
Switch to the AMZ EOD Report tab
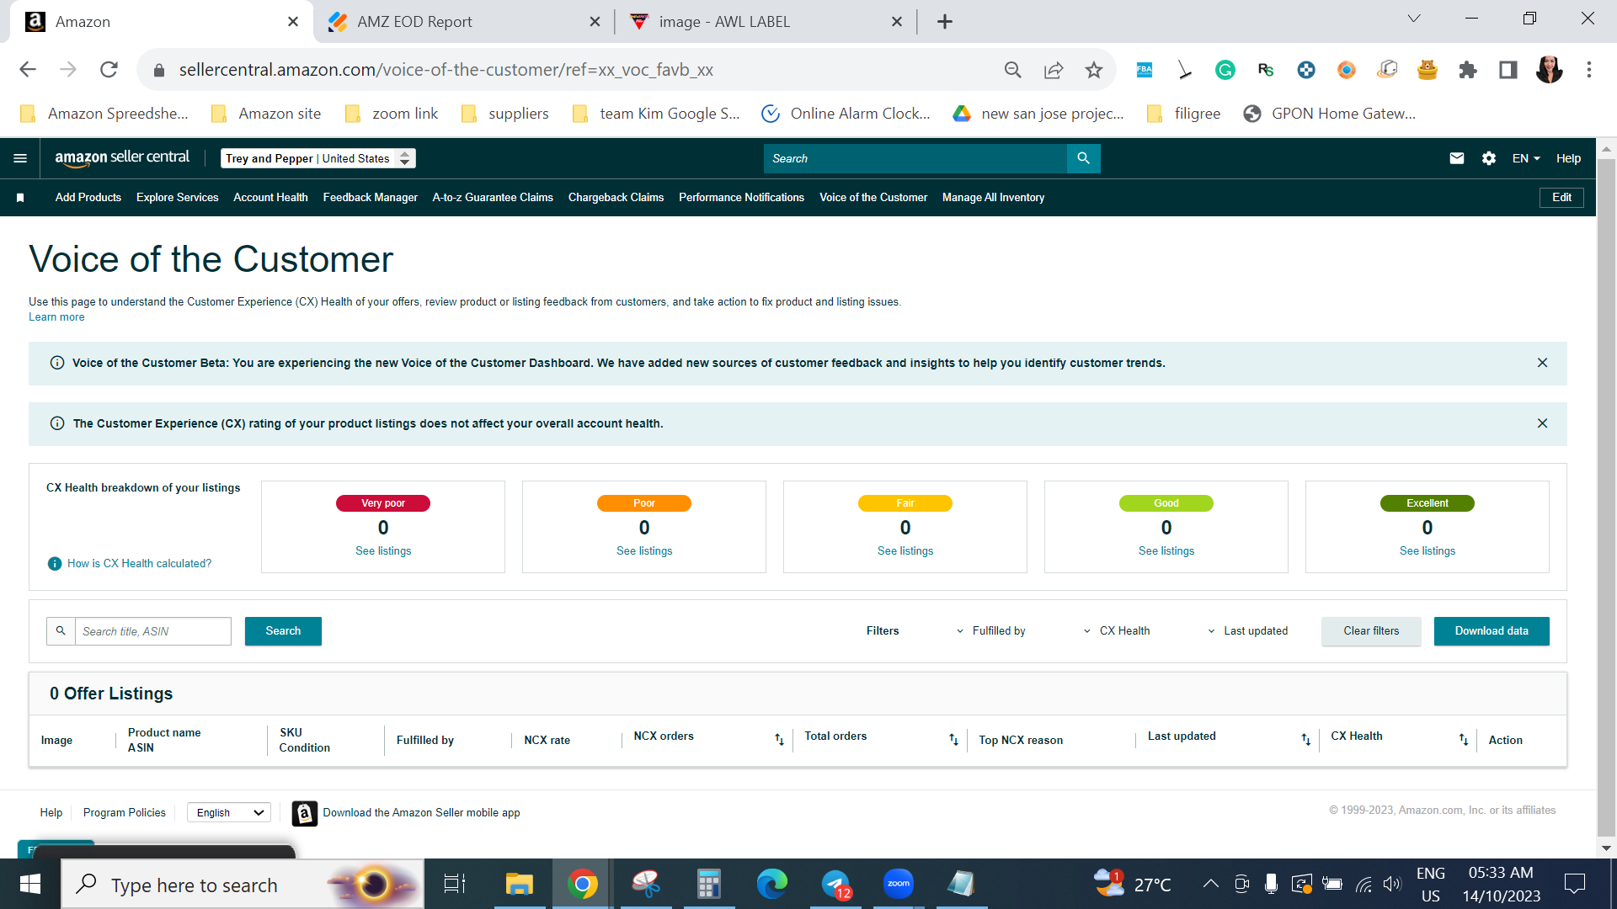coord(464,22)
